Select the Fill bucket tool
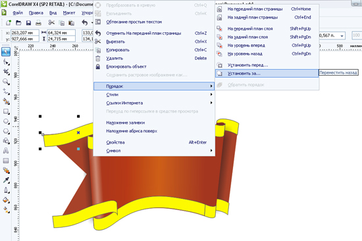The image size is (362, 241). (6, 200)
